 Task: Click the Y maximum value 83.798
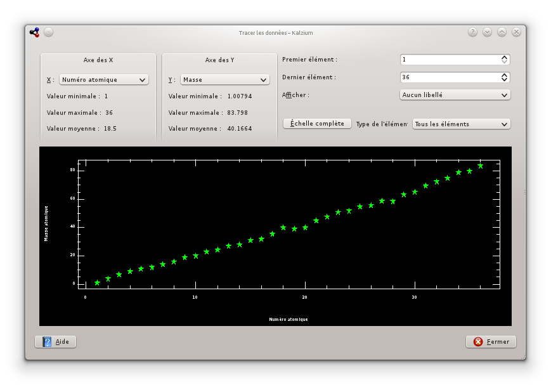coord(238,113)
